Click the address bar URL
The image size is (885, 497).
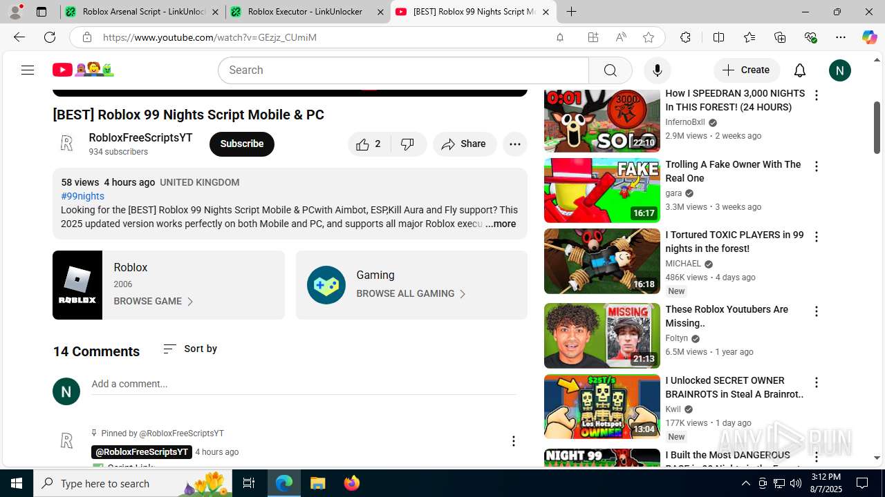pyautogui.click(x=209, y=37)
